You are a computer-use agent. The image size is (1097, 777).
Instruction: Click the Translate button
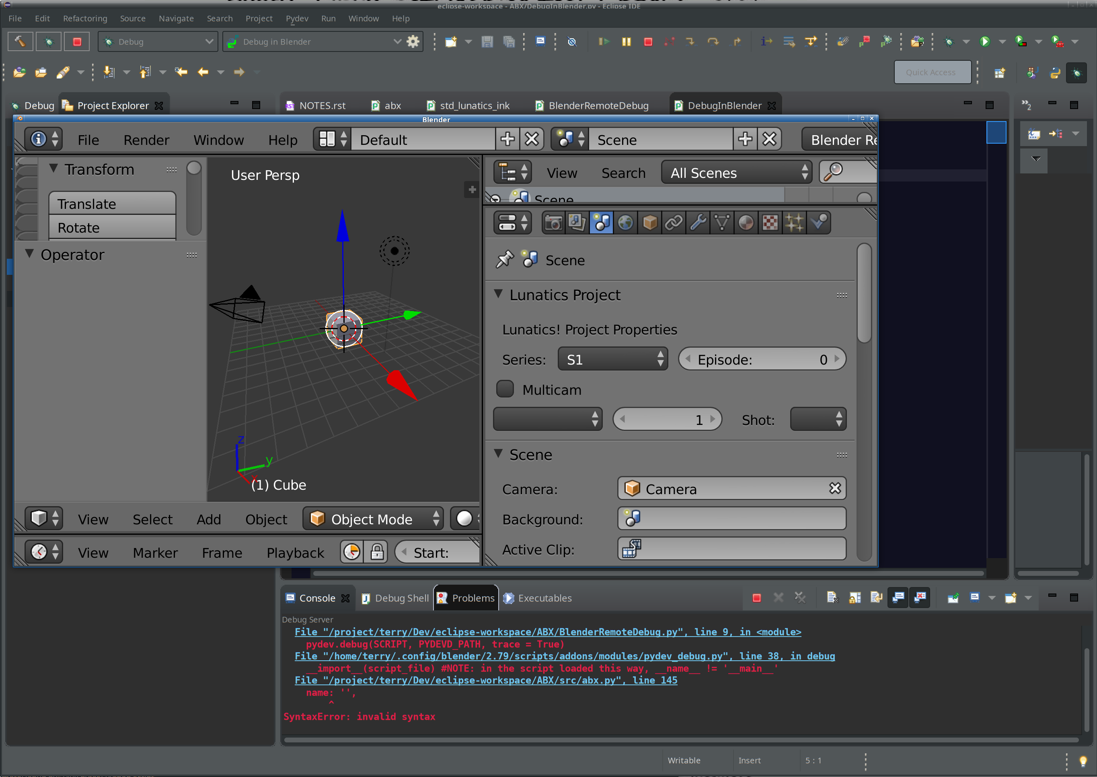[x=112, y=204]
